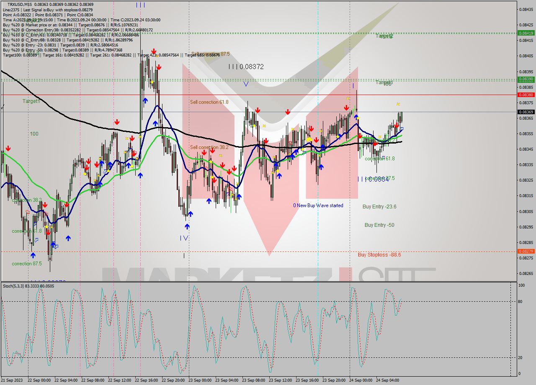Click the red down-arrow sell signal above the latest peak

click(x=397, y=124)
